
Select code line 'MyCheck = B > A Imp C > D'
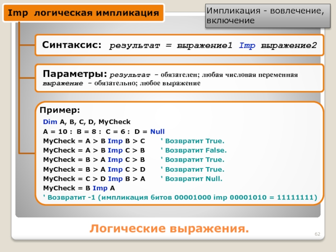point(94,169)
